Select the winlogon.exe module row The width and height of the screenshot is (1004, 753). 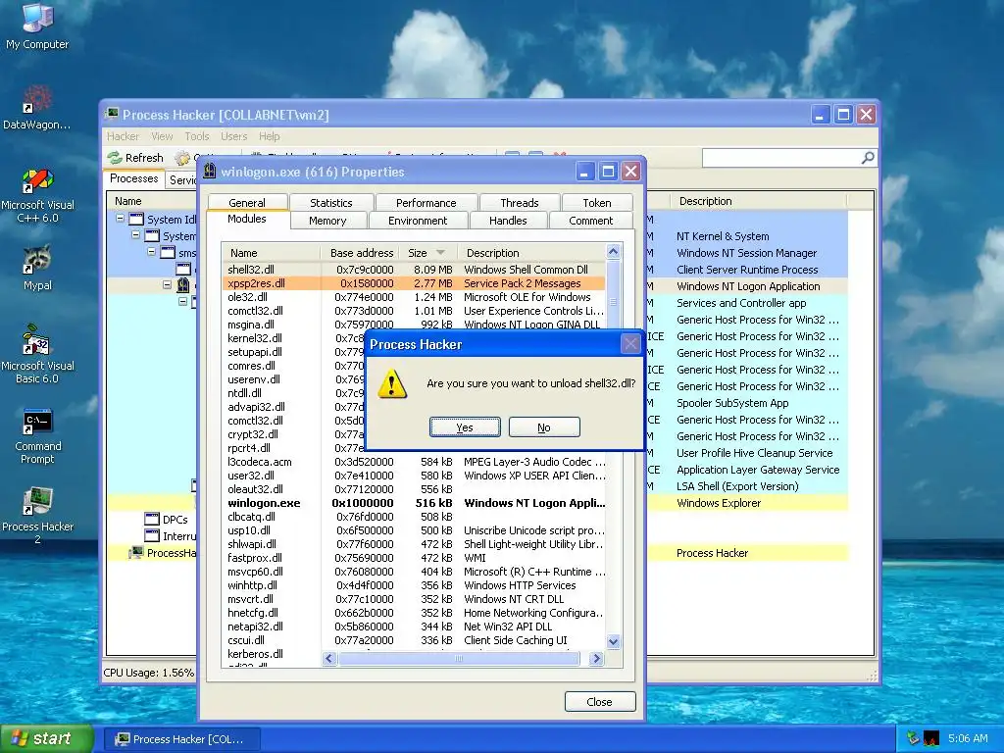click(x=414, y=503)
